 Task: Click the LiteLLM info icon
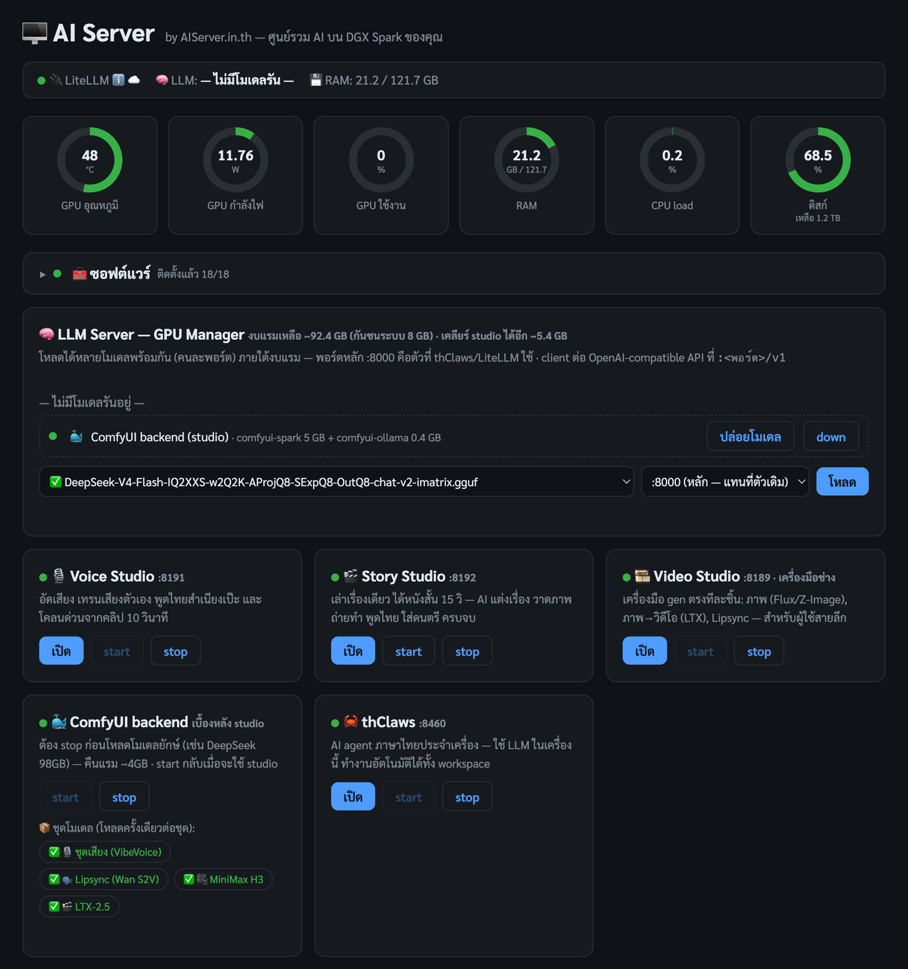pos(118,80)
